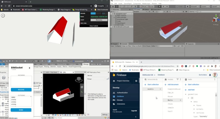Open Unity cloud services icon
This screenshot has height=119, width=220.
pyautogui.click(x=188, y=7)
